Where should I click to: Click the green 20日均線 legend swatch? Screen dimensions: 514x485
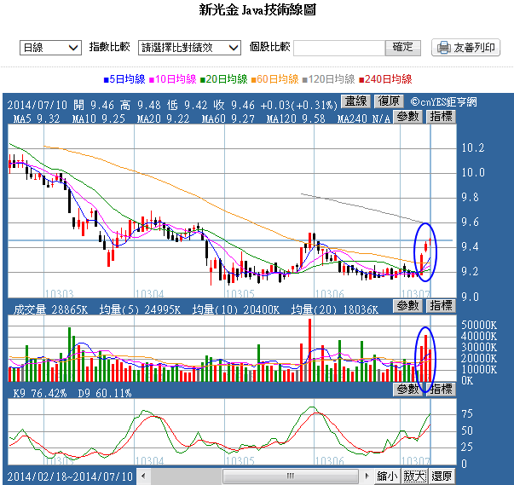tap(202, 79)
